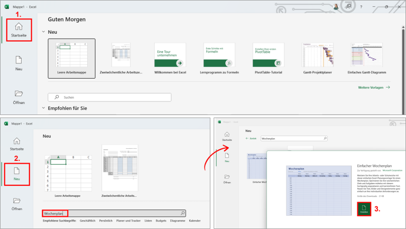Viewport: 406px width, 229px height.
Task: Open Startseite in the top Excel window sidebar
Action: (x=19, y=30)
